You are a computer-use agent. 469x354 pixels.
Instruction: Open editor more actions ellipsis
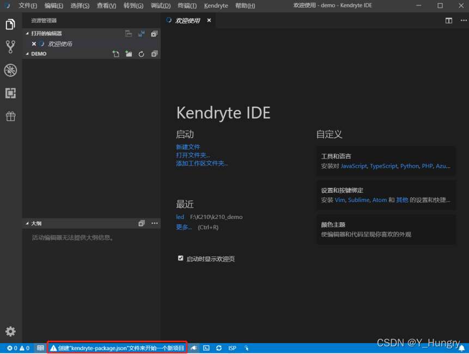point(464,21)
